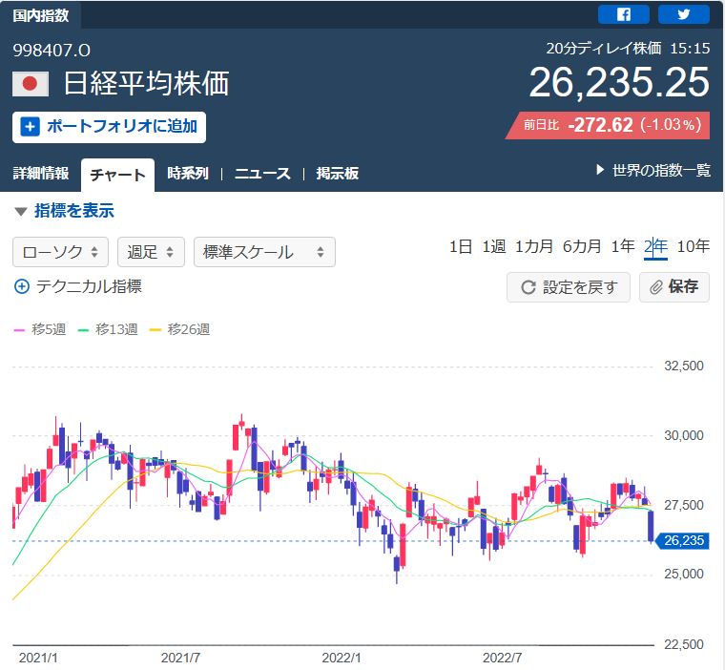This screenshot has width=725, height=670.
Task: Open テクニカル指標 settings
Action: coord(78,286)
